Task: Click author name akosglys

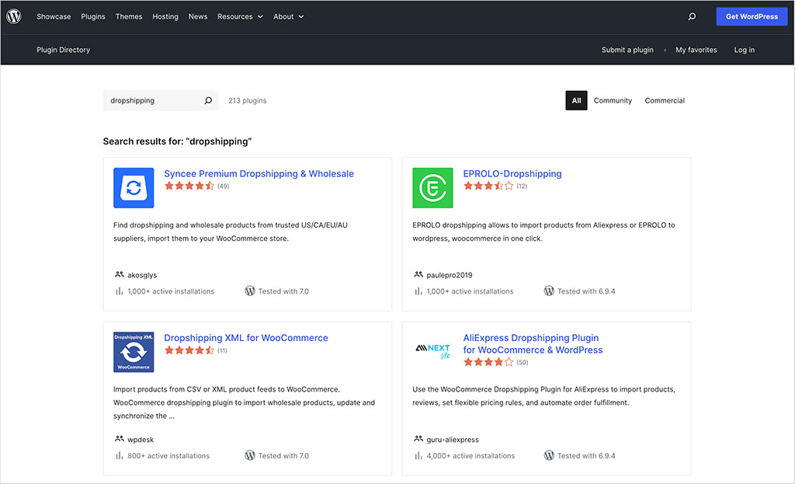Action: coord(142,275)
